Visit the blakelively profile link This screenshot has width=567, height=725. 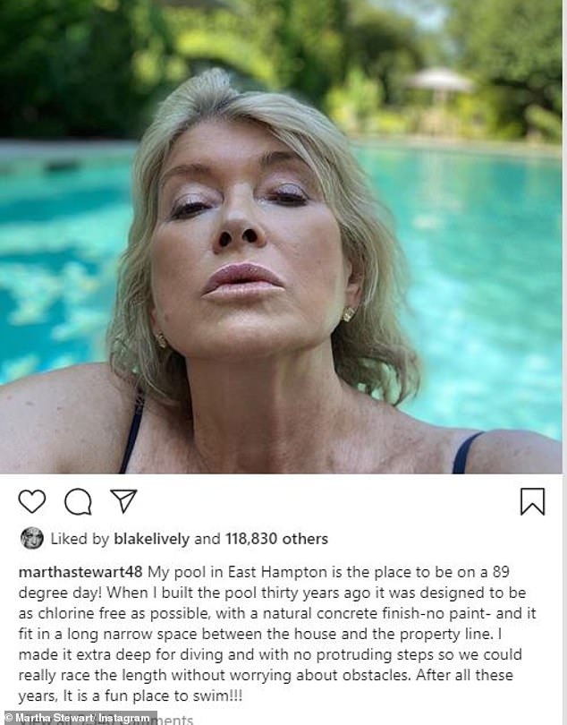coord(151,539)
